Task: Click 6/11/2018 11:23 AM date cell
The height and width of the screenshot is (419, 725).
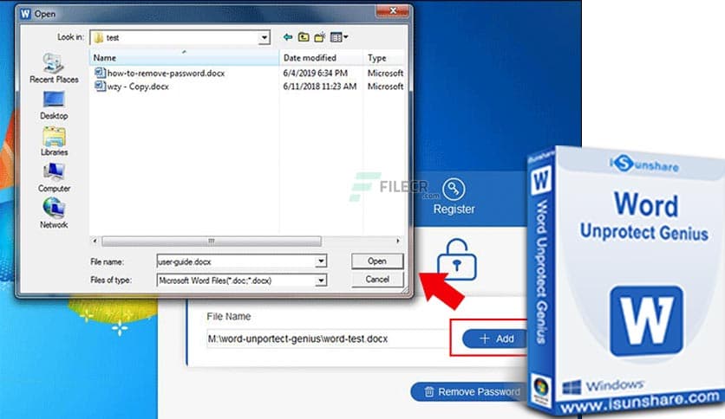Action: [x=320, y=87]
